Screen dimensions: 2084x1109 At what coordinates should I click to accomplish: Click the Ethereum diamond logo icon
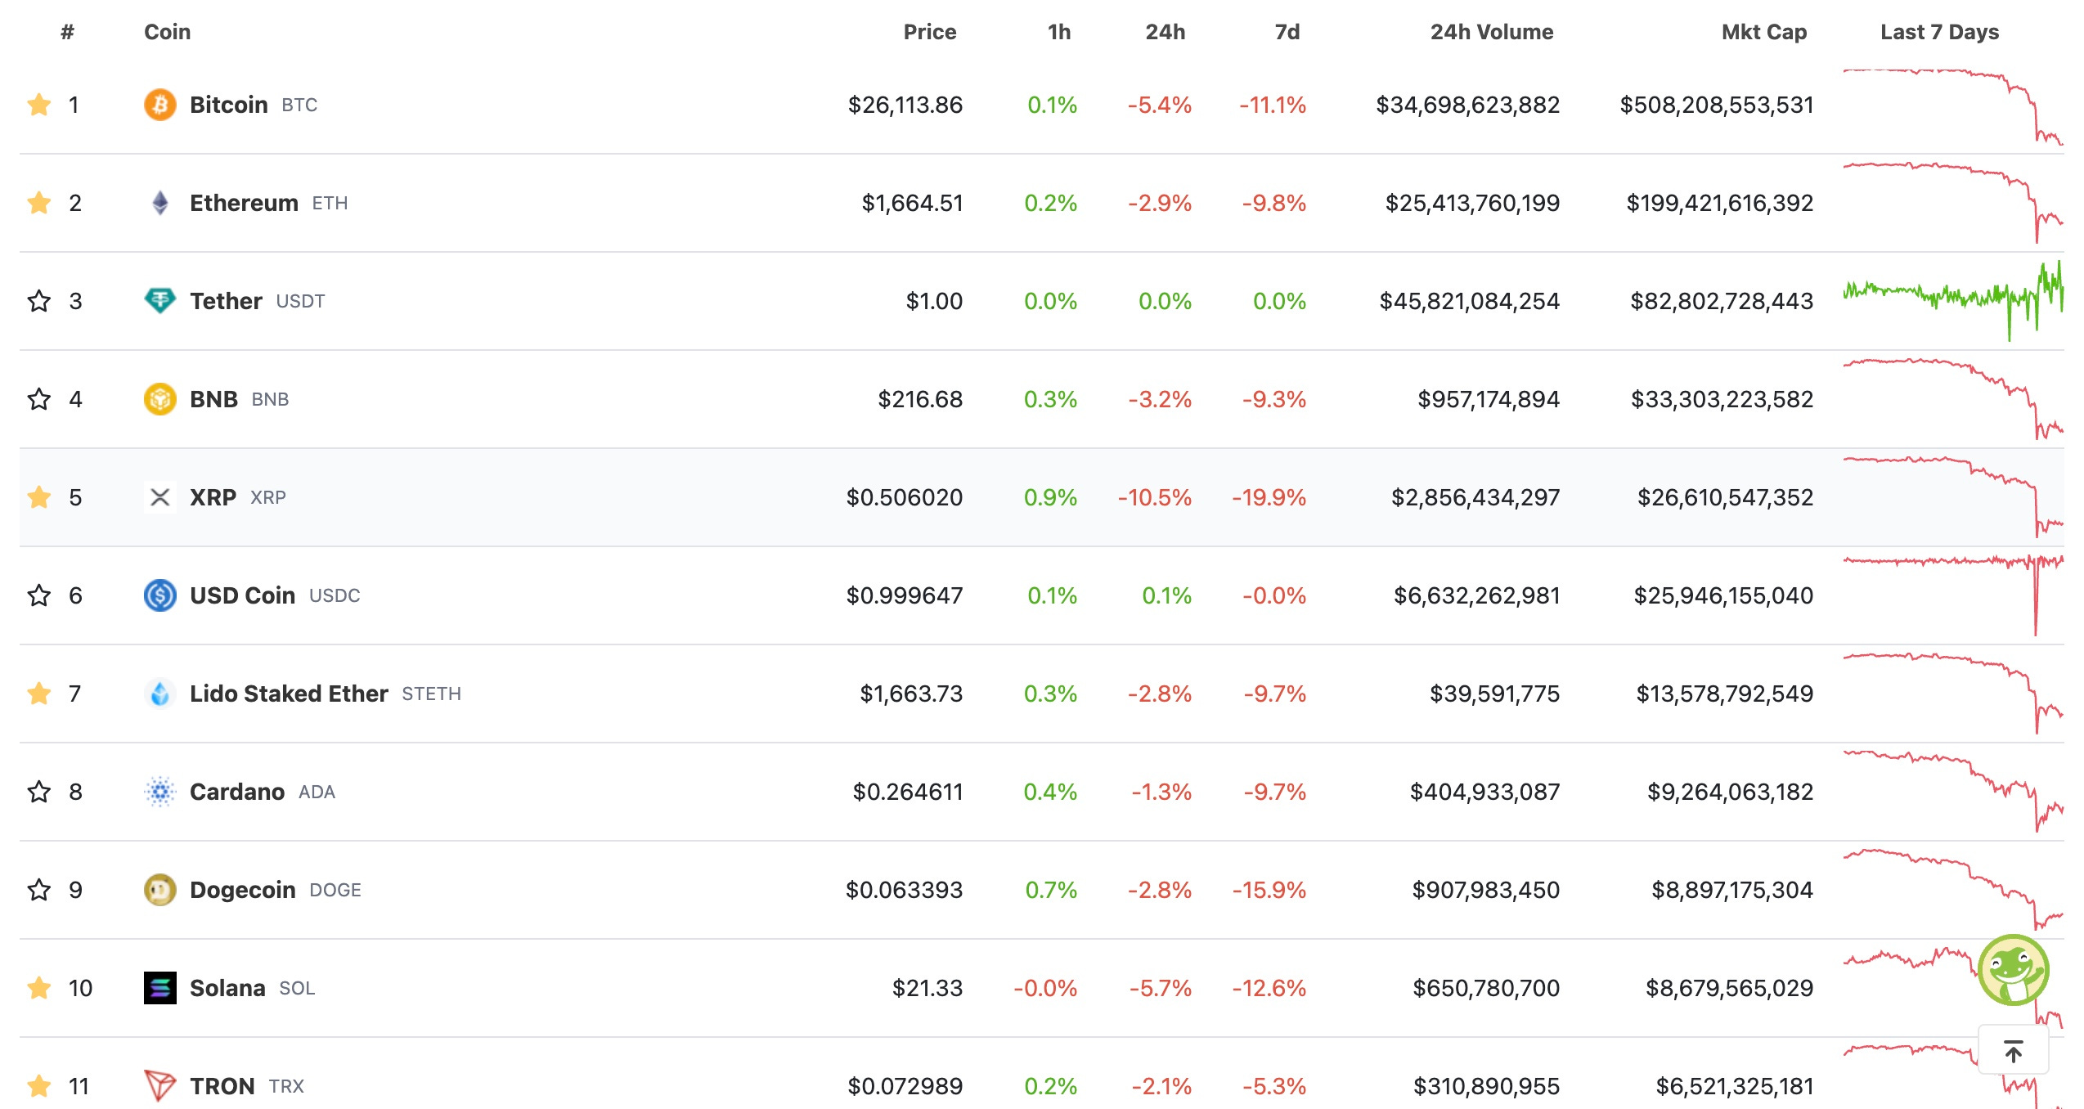(160, 203)
